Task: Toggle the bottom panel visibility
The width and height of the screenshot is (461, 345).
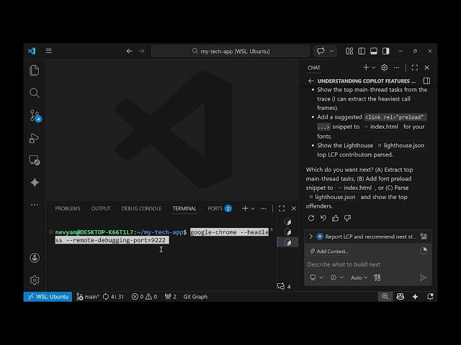Action: click(x=374, y=51)
